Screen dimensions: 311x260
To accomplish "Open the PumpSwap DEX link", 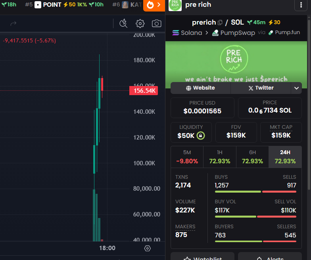I will tap(233, 32).
